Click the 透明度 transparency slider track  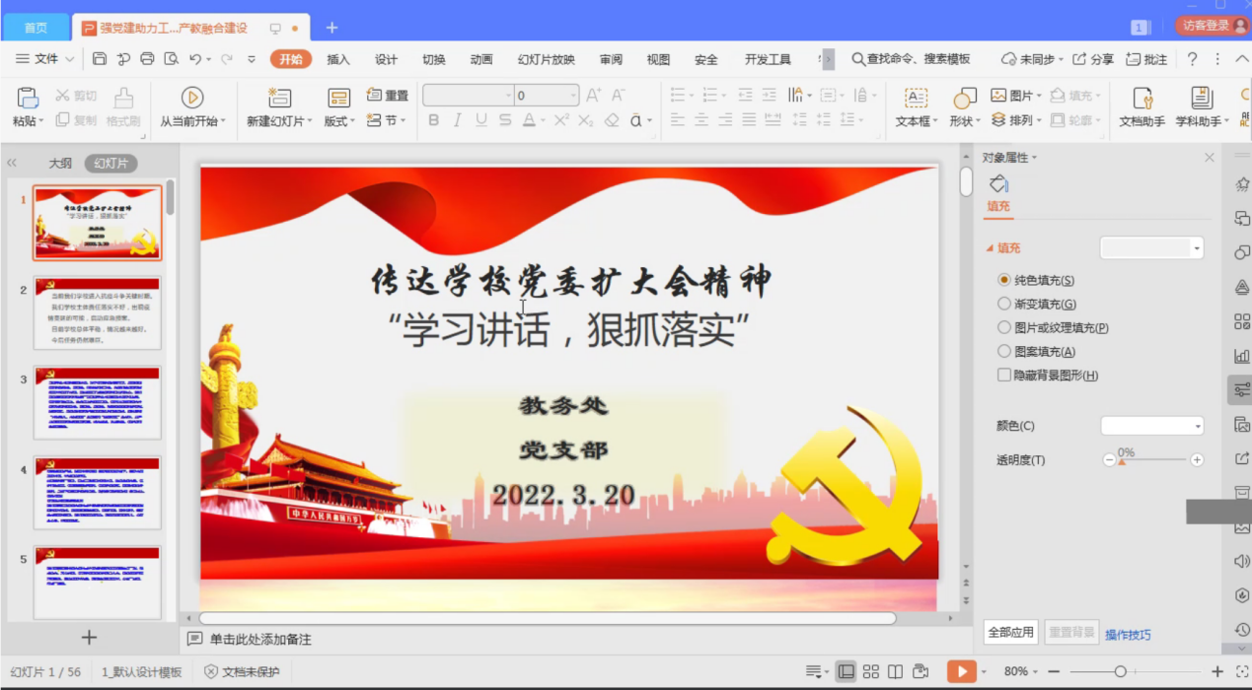click(x=1152, y=460)
